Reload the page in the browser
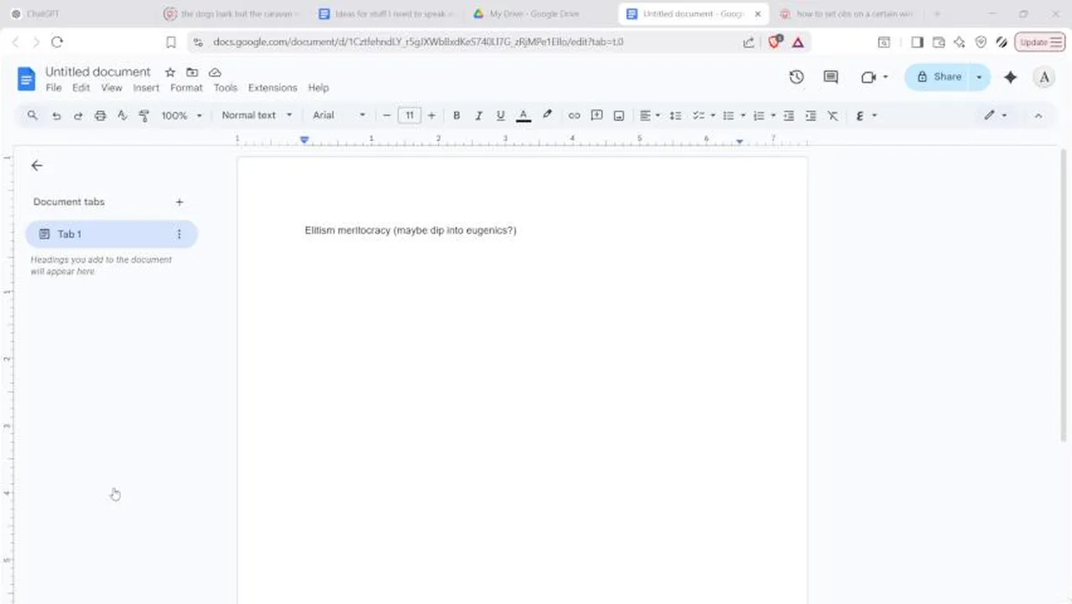This screenshot has width=1072, height=604. [57, 42]
